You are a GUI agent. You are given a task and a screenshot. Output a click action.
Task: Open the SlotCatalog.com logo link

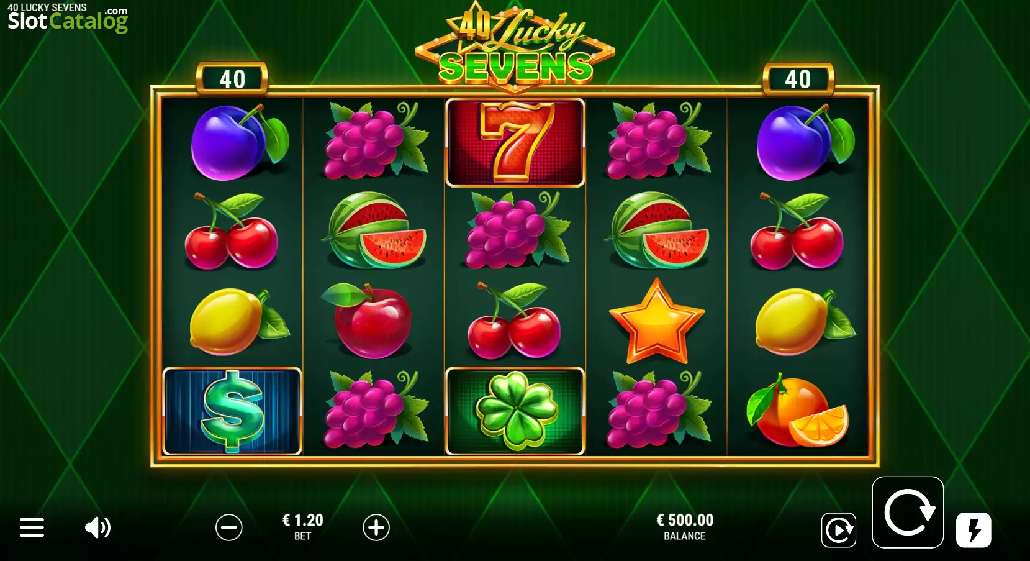[67, 18]
